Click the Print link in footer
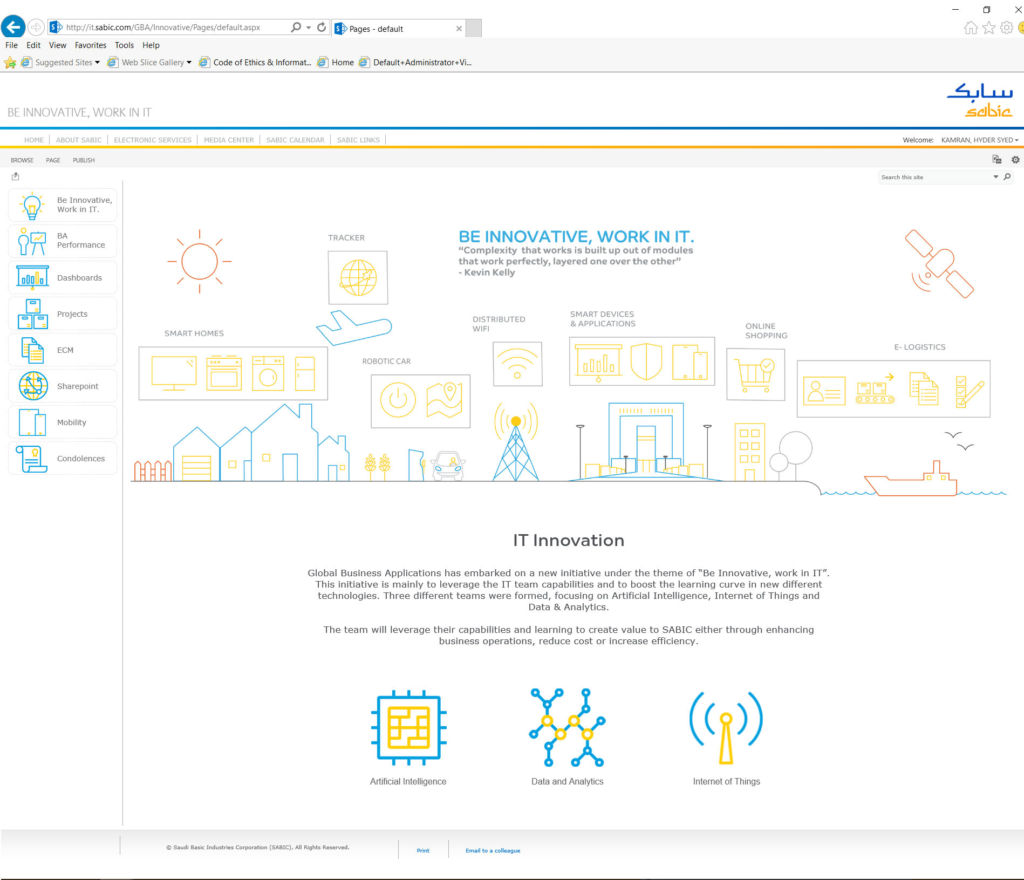 423,851
